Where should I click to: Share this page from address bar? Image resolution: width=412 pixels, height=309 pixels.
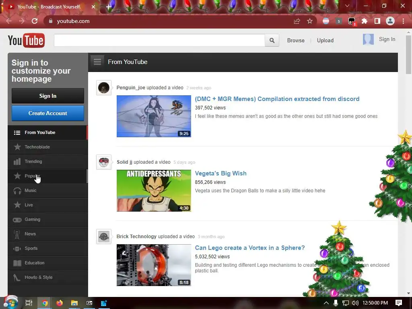click(x=297, y=21)
